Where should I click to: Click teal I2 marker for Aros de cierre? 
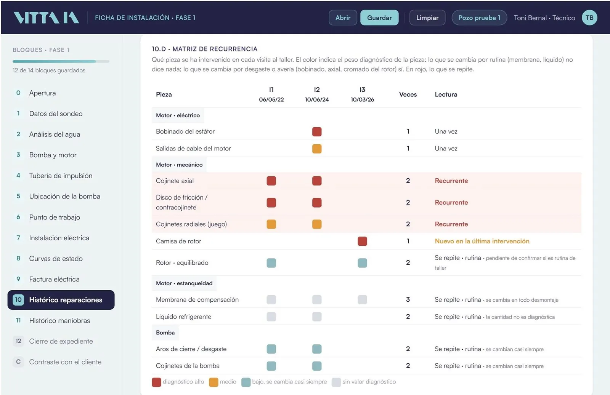click(x=317, y=349)
